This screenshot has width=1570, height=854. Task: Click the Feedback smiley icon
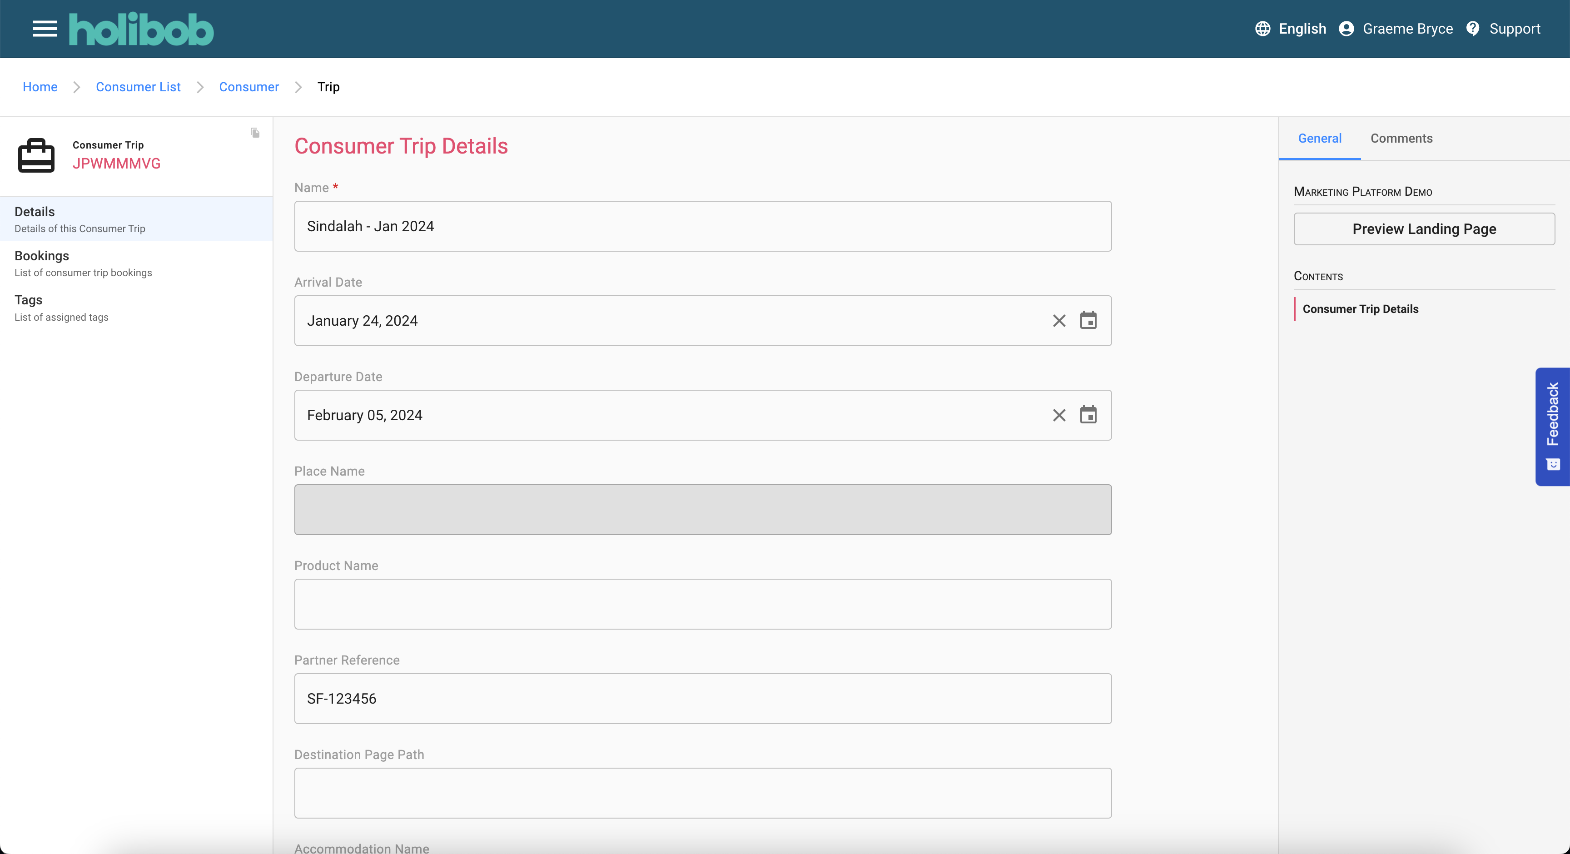click(1553, 465)
